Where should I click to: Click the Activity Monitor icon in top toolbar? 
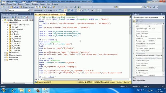75,7
